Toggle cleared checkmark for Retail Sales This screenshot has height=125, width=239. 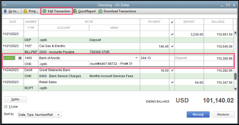click(172, 82)
